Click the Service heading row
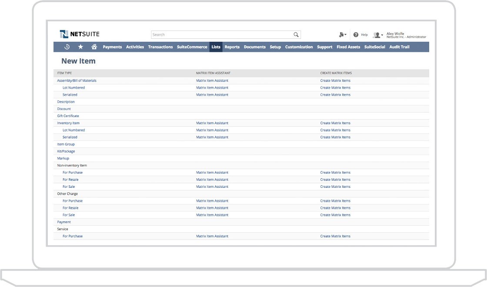Screen dimensions: 487x287 (241, 229)
